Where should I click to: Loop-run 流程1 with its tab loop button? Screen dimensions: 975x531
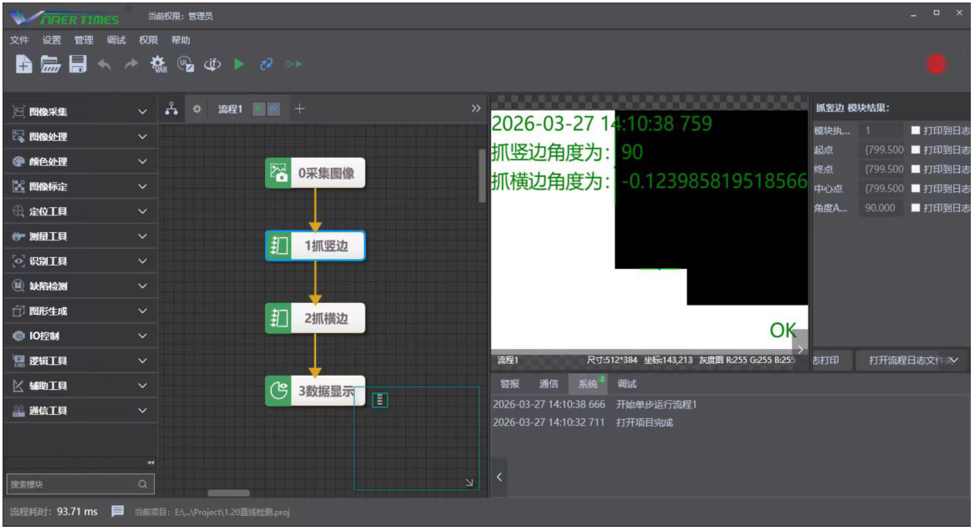coord(273,109)
